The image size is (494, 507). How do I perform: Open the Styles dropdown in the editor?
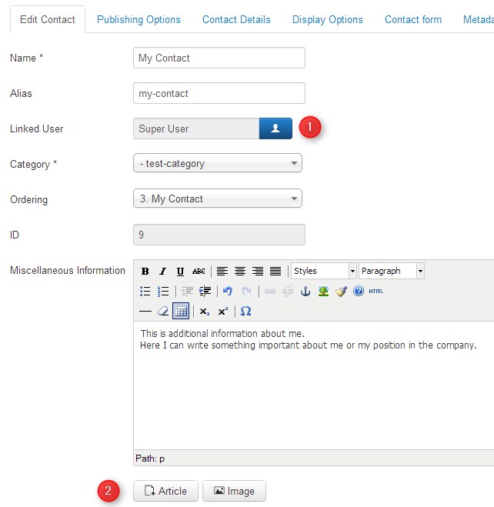324,271
